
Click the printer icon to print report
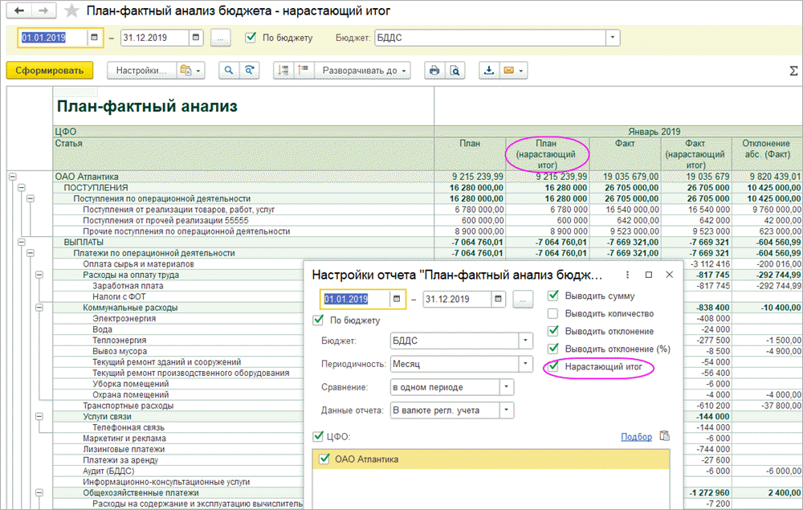click(x=434, y=70)
